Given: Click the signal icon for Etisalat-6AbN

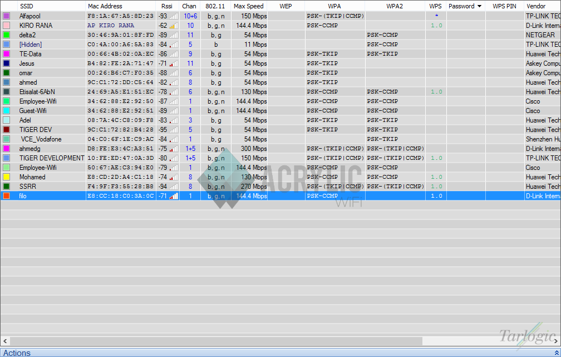Looking at the screenshot, I should tap(174, 92).
